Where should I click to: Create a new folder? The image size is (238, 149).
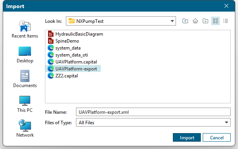[205, 21]
